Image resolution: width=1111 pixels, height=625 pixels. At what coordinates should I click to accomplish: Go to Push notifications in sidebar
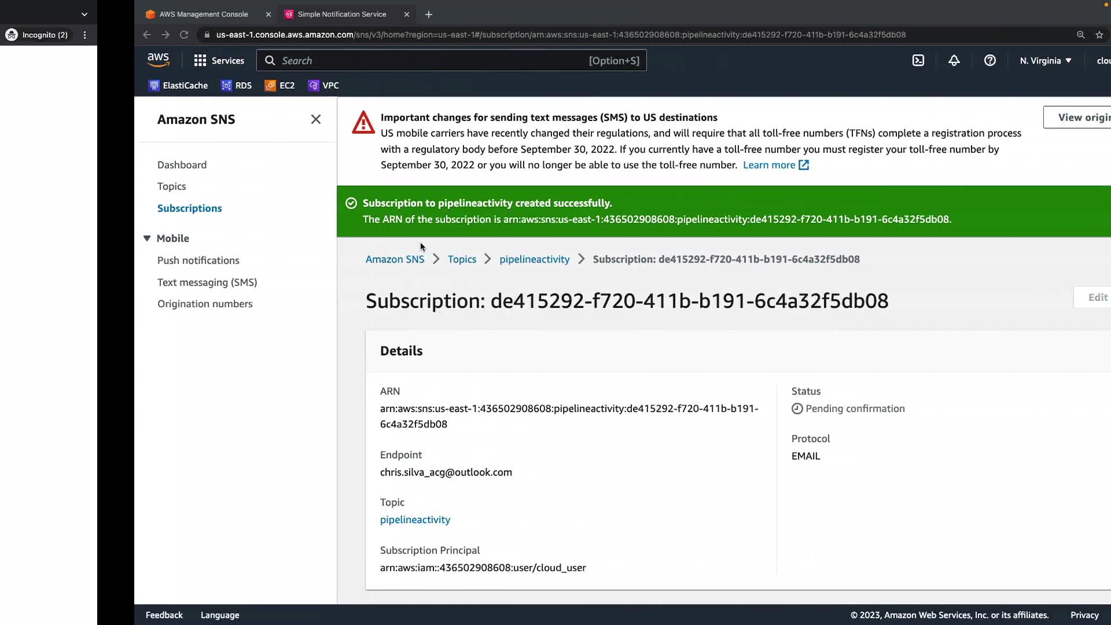[x=198, y=260]
